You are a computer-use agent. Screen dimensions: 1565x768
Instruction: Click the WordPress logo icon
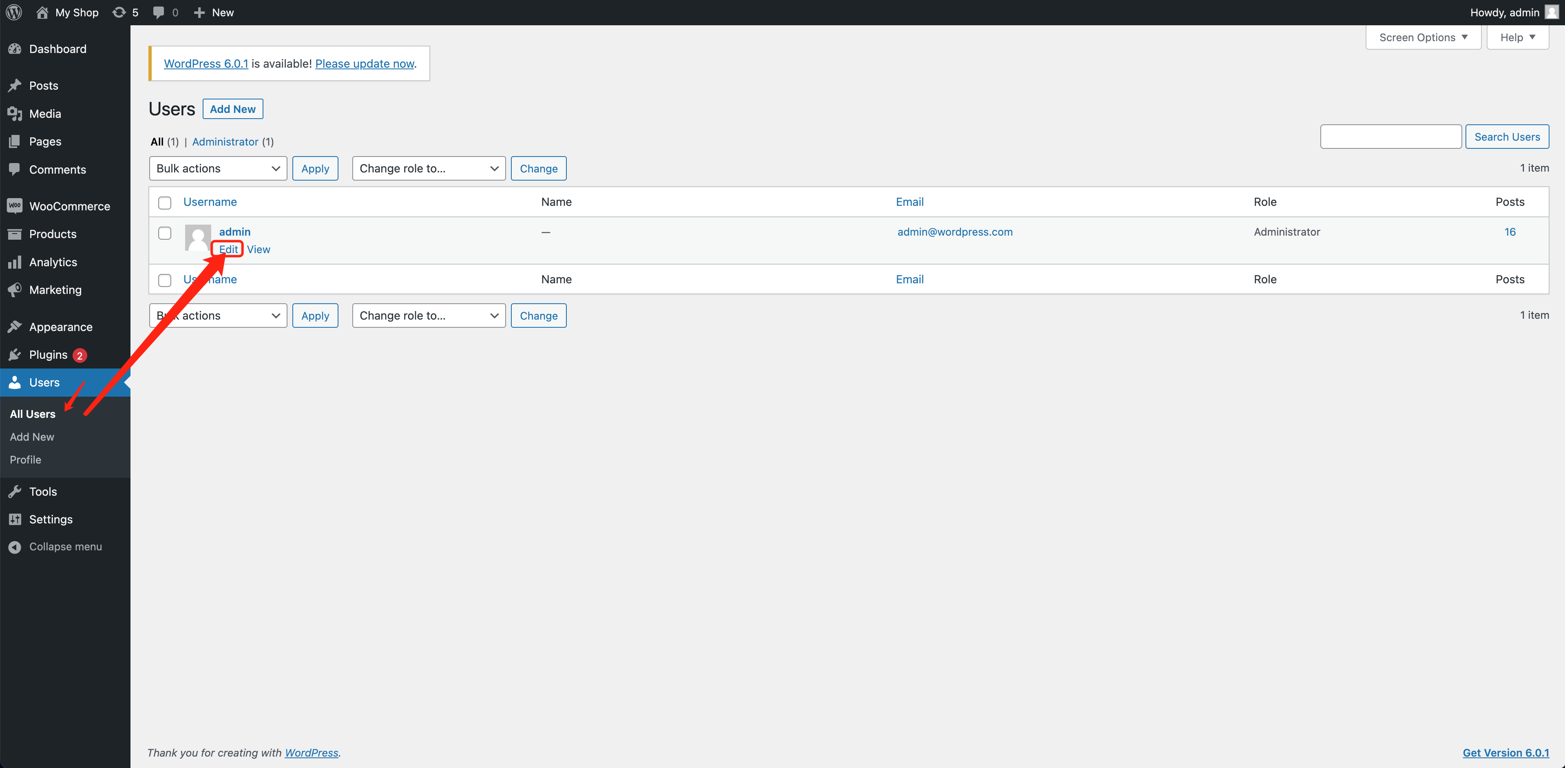tap(14, 12)
